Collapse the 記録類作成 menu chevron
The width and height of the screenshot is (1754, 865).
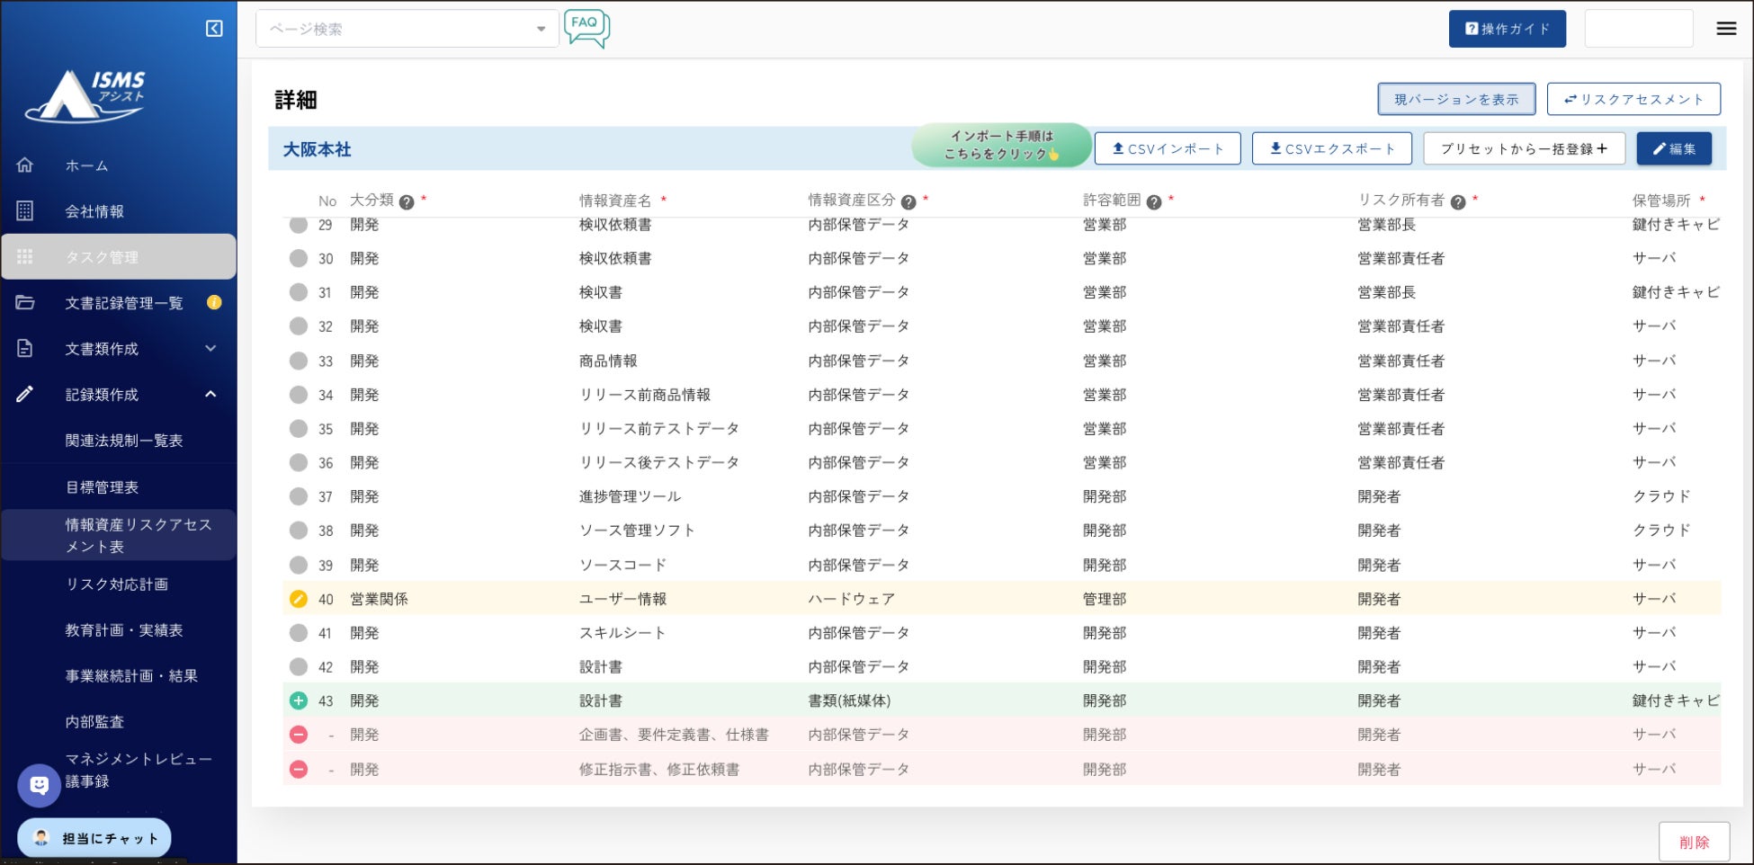click(210, 394)
